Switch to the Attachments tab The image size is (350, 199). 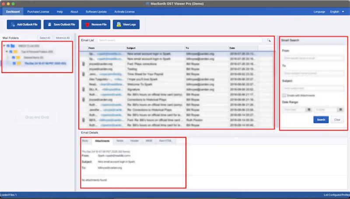(102, 141)
